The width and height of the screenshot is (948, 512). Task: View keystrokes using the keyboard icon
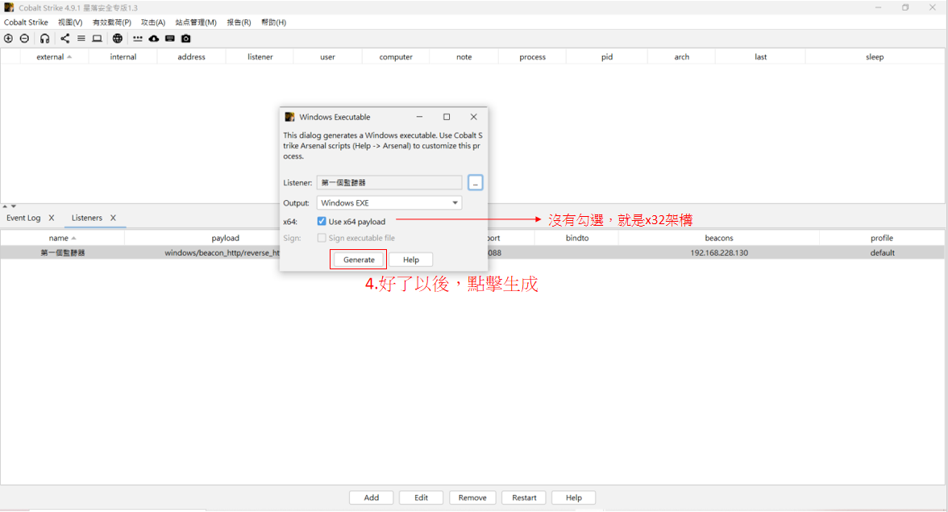coord(170,39)
